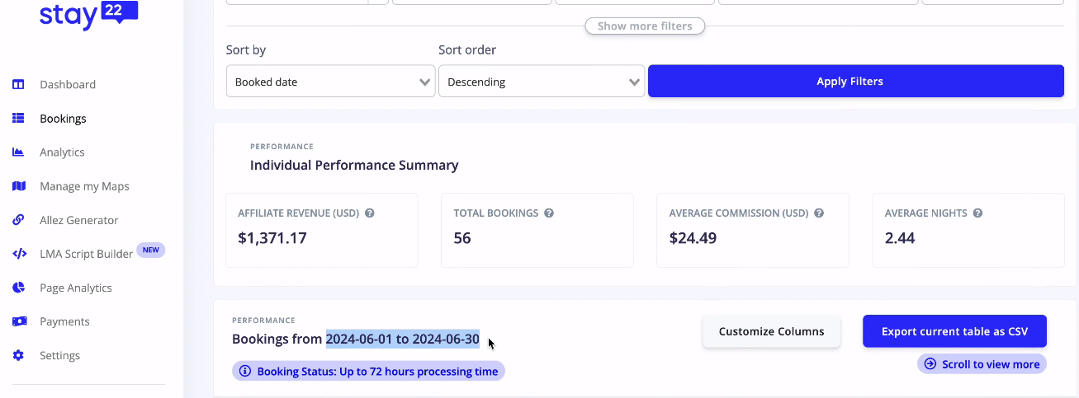
Task: Click help icon next to Average Nights
Action: [977, 213]
